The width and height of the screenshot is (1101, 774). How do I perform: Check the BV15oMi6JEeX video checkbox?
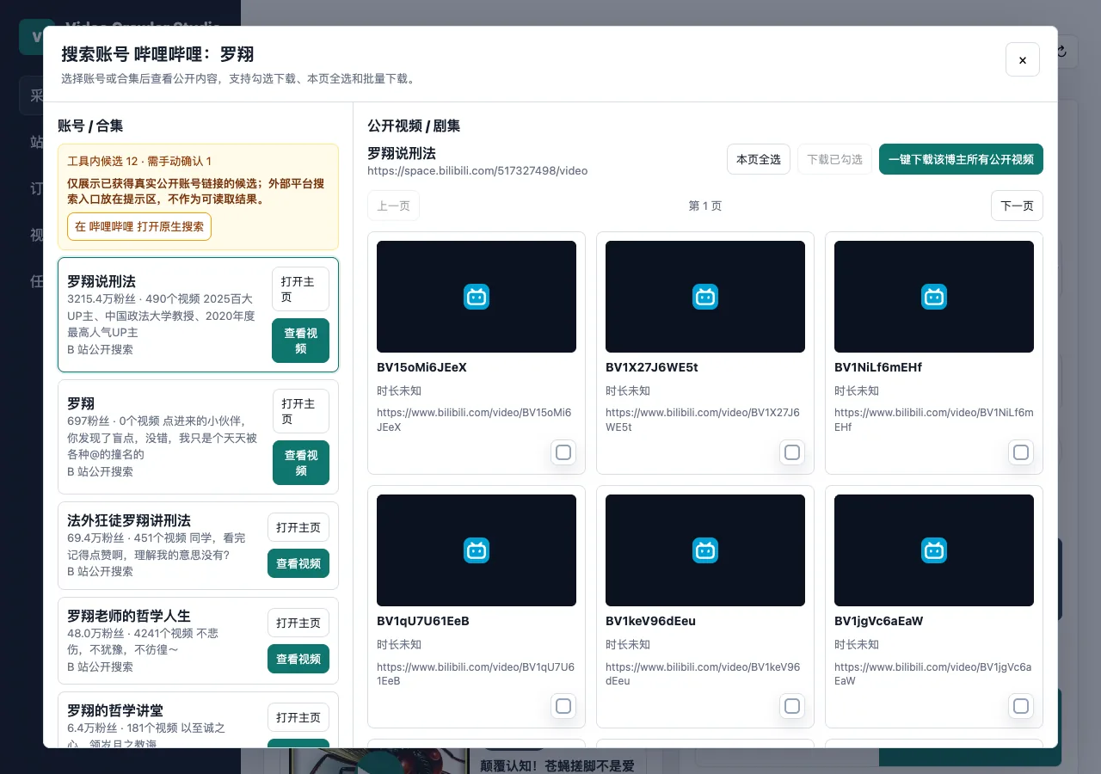click(563, 452)
